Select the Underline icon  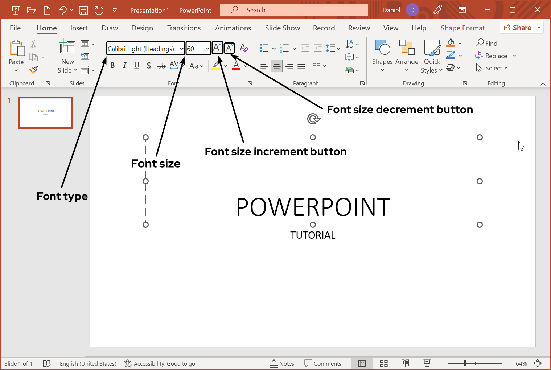[137, 66]
